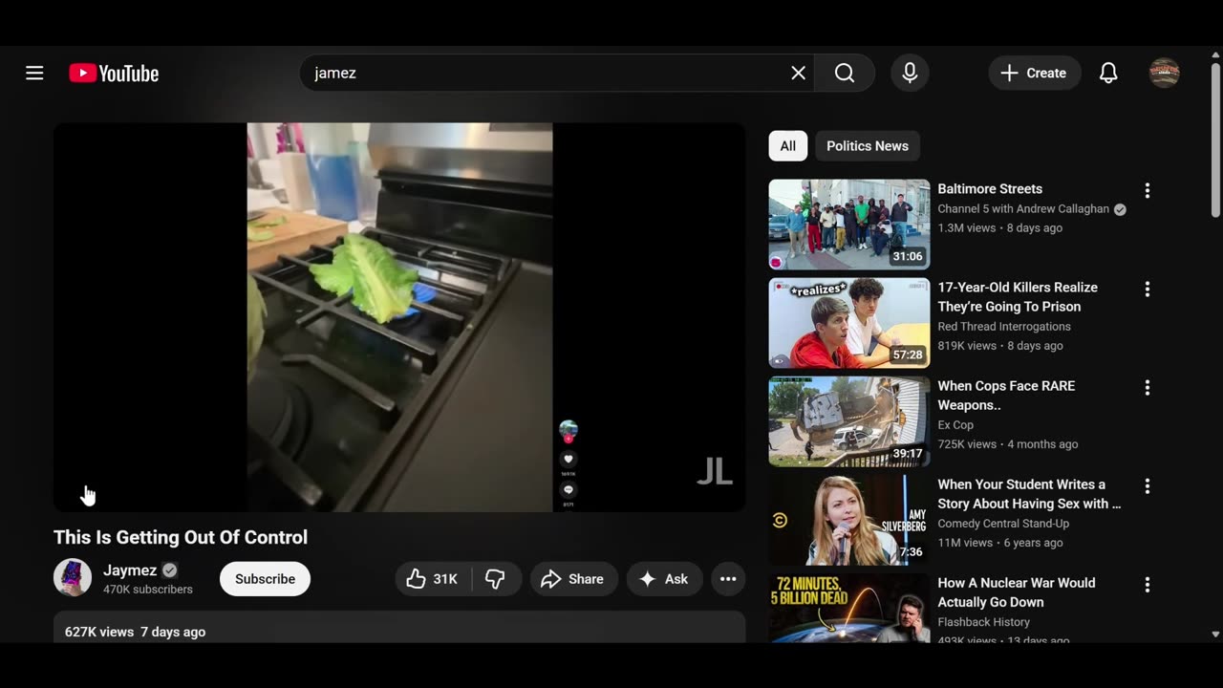Click the magnifier search button

pos(845,73)
